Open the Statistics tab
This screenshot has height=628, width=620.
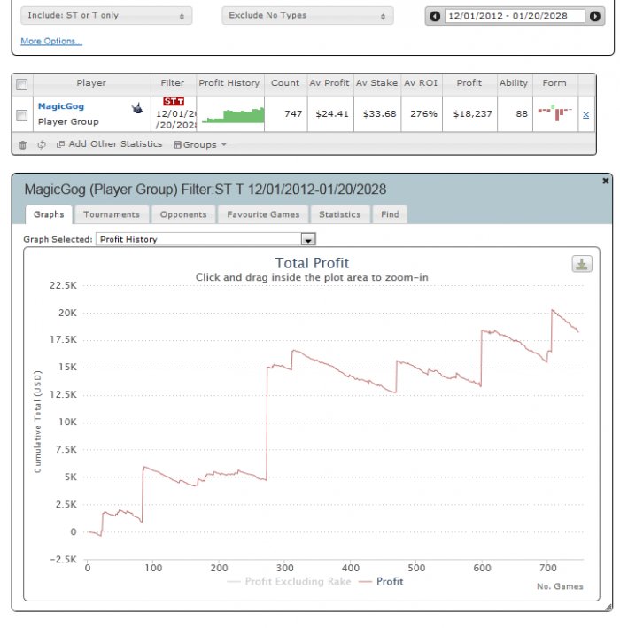click(x=339, y=214)
